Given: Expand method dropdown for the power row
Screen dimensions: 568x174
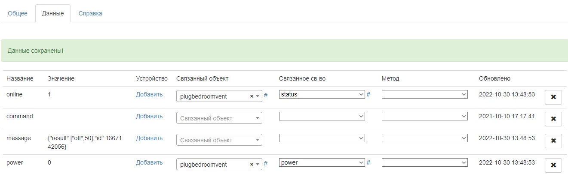Looking at the screenshot, I should pyautogui.click(x=424, y=162).
